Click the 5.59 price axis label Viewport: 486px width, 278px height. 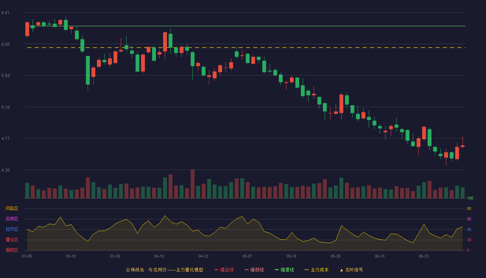pyautogui.click(x=5, y=76)
